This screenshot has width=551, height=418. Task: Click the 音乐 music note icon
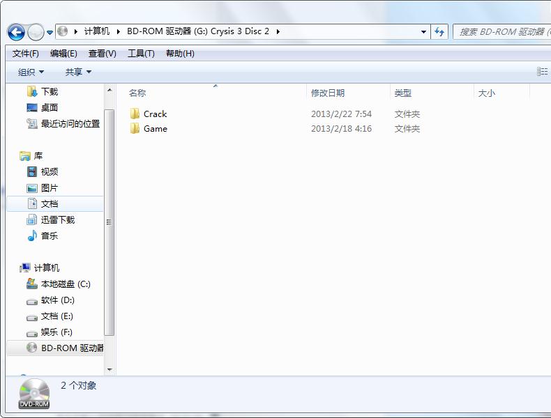(32, 235)
